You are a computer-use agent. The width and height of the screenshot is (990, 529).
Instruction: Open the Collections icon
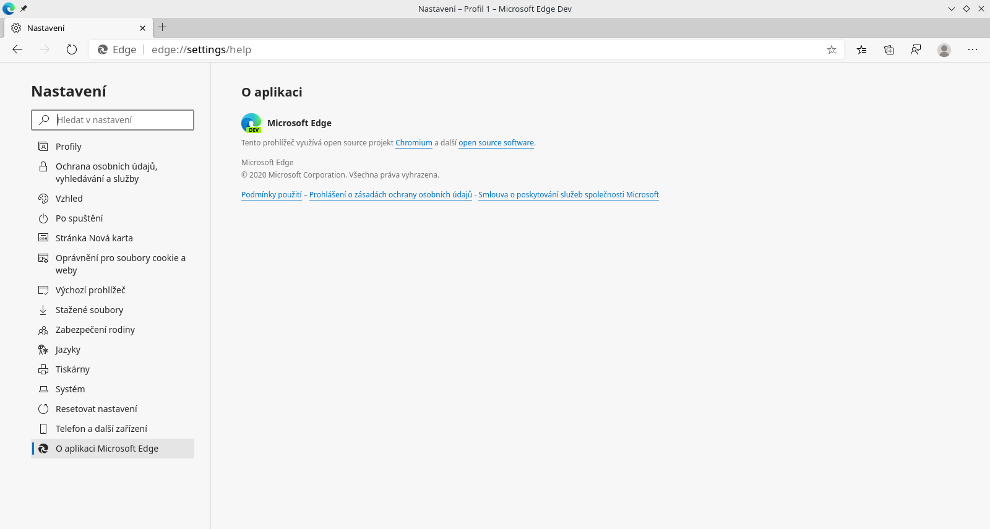point(889,49)
